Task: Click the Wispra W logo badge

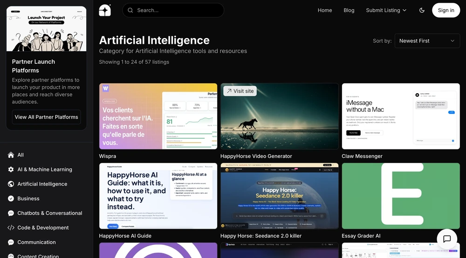Action: pyautogui.click(x=105, y=88)
